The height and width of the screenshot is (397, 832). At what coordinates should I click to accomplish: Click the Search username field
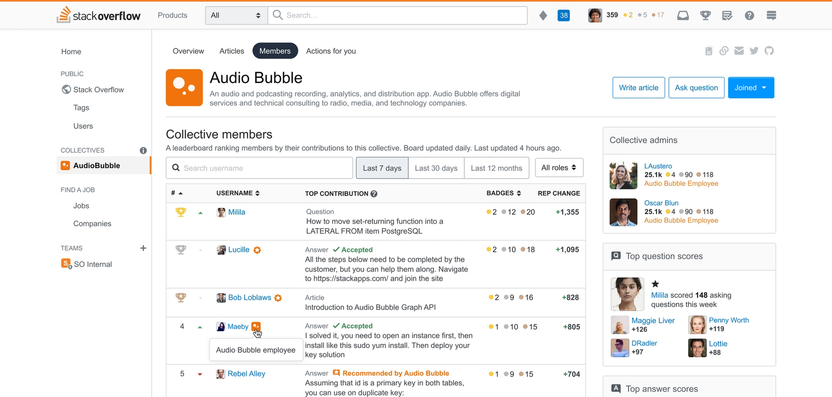point(259,168)
